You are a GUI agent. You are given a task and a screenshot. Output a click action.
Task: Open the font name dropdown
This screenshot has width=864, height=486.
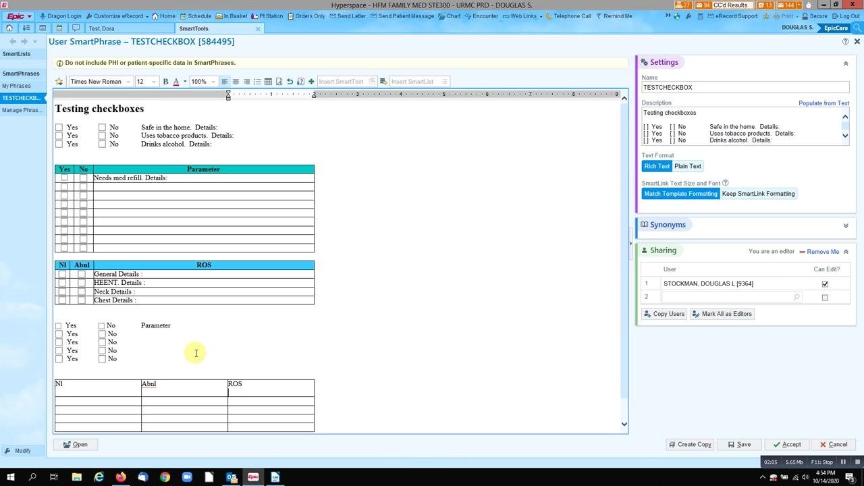tap(128, 82)
